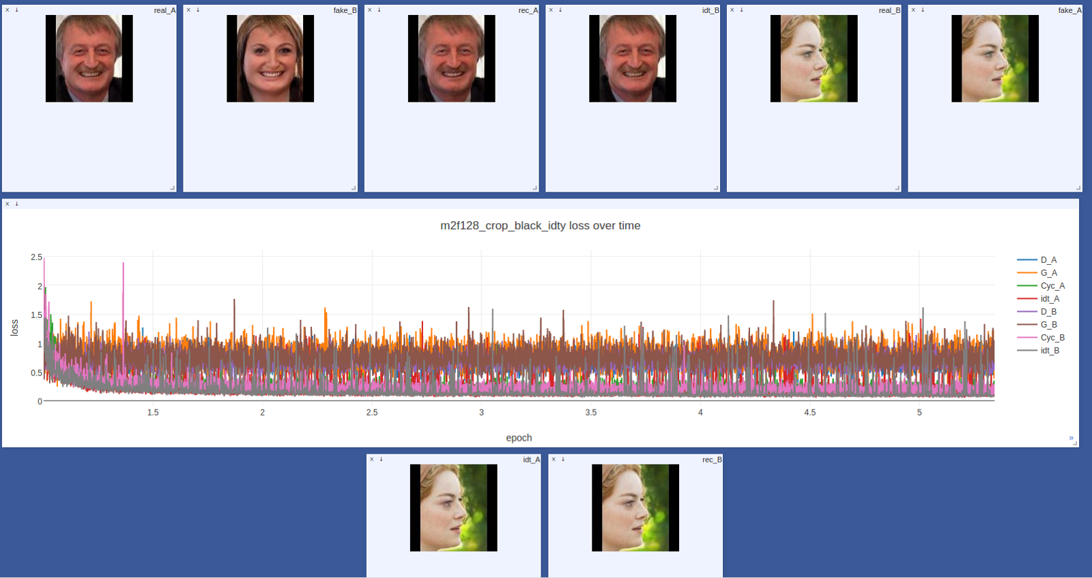Close the rec_B image pane
This screenshot has width=1092, height=578.
coord(554,459)
